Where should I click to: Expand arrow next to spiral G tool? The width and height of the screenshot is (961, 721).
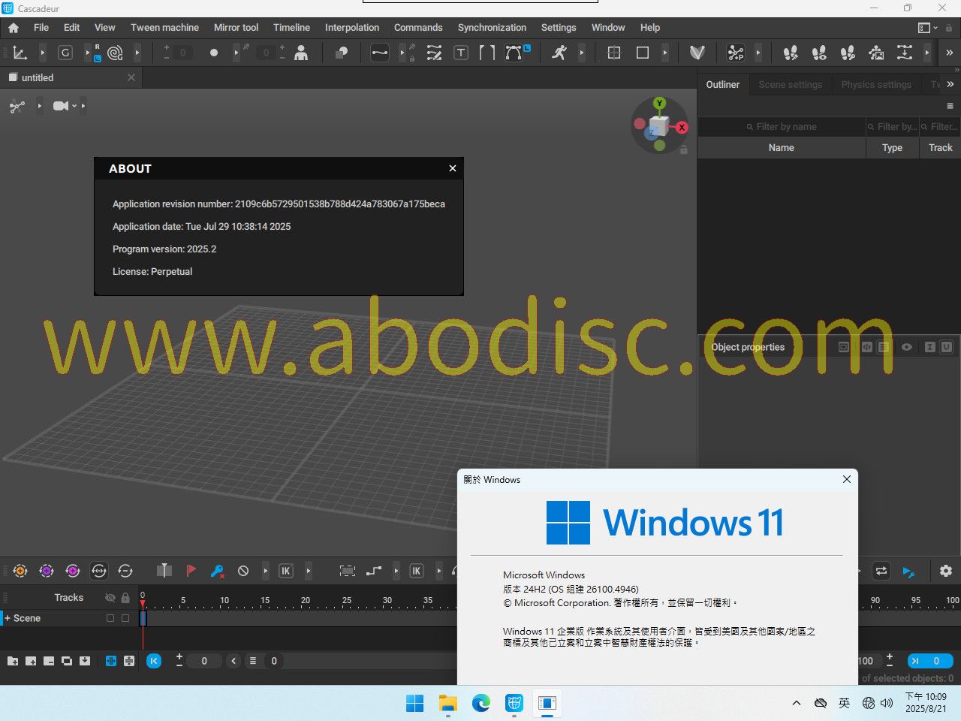click(137, 53)
